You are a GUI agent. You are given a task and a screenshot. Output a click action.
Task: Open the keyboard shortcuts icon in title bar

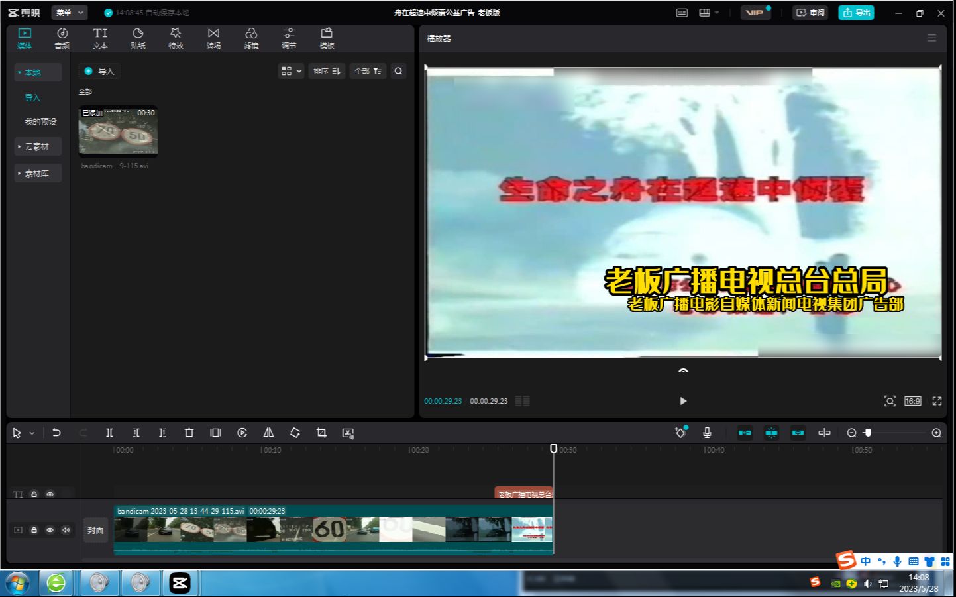pyautogui.click(x=682, y=13)
